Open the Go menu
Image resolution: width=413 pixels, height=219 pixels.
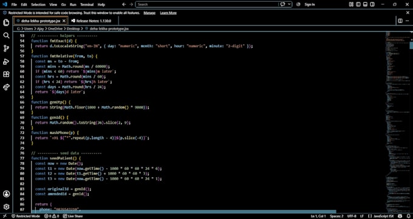63,4
